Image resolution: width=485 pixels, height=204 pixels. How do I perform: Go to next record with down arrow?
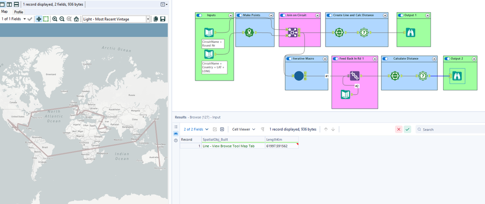(x=333, y=129)
